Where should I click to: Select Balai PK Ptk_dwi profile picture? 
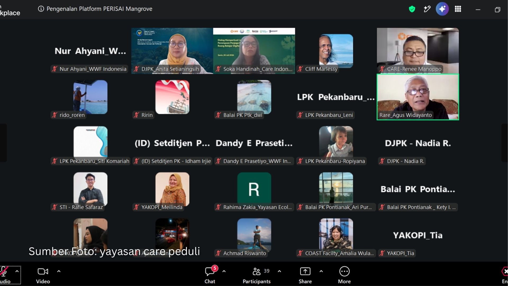coord(254,97)
